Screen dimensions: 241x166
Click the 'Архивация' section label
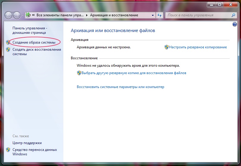coord(79,40)
